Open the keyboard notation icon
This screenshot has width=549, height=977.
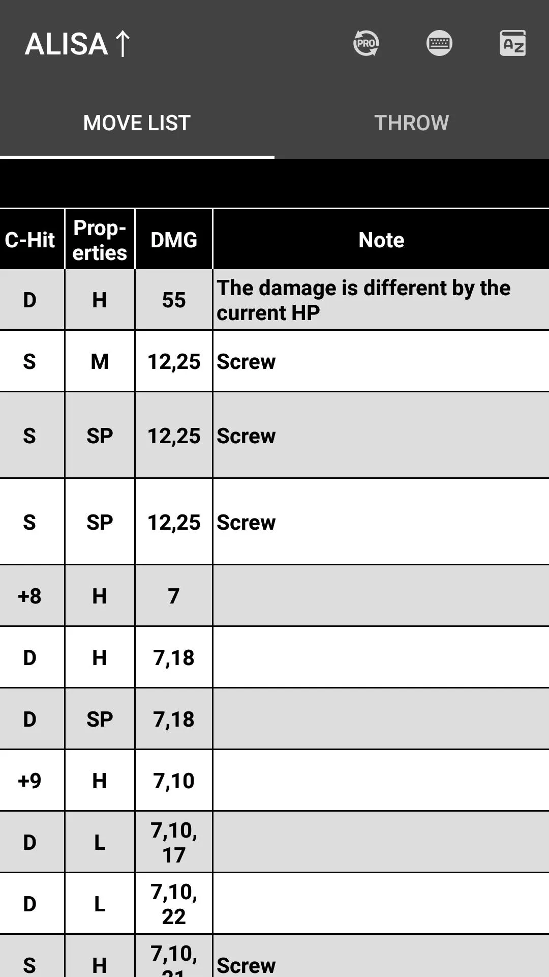click(439, 43)
